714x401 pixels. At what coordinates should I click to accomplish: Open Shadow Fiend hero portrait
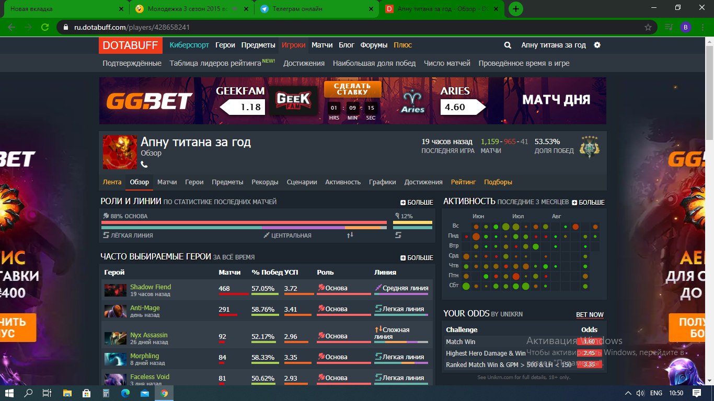coord(115,290)
